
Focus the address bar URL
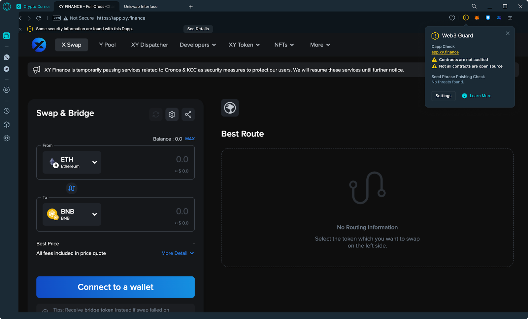pyautogui.click(x=121, y=18)
